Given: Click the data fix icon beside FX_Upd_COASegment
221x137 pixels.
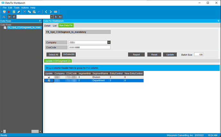Looking at the screenshot, I should tap(5, 27).
